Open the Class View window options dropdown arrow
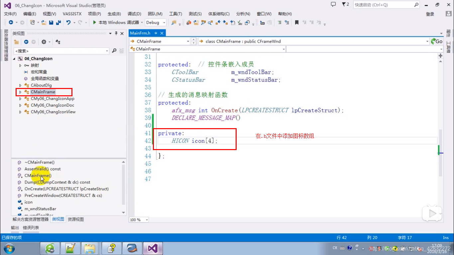Image resolution: width=454 pixels, height=255 pixels. (x=110, y=34)
